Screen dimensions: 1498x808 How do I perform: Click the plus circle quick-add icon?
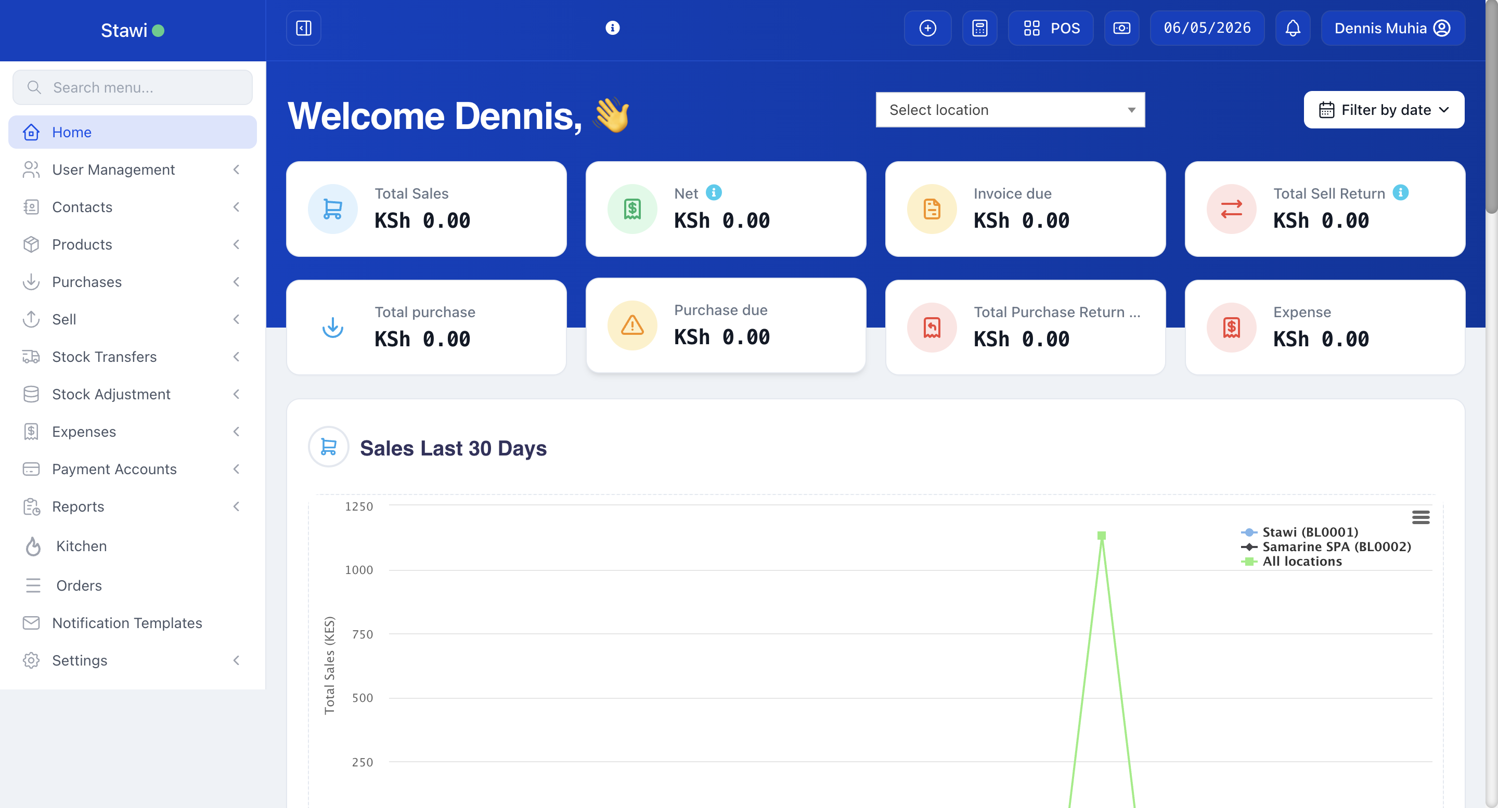[927, 28]
